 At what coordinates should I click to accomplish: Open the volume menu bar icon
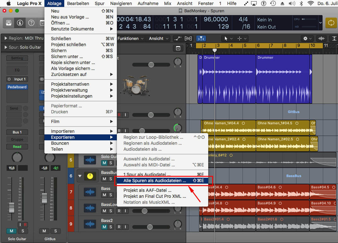pyautogui.click(x=292, y=3)
